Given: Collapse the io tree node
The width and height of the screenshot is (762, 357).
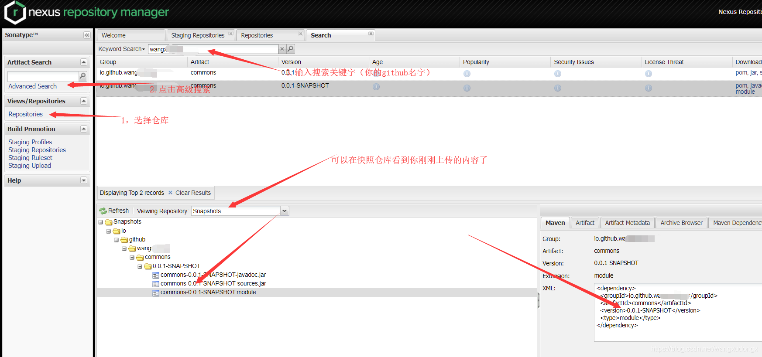Looking at the screenshot, I should 109,231.
